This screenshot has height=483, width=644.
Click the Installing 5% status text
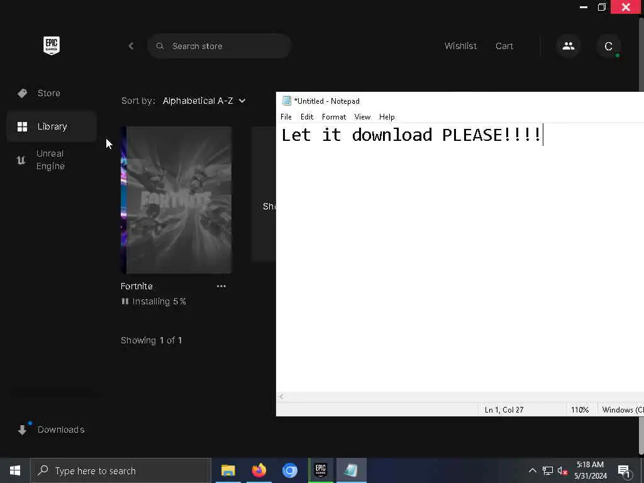tap(159, 301)
